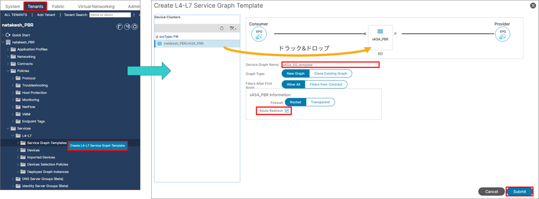Click Add Tenant in the submenu

coord(46,15)
